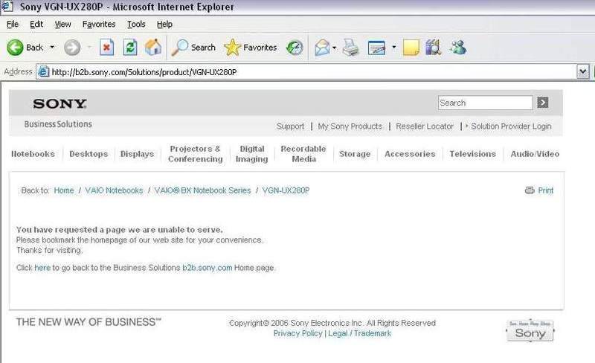Select the Storage navigation tab
595x363 pixels.
point(355,154)
